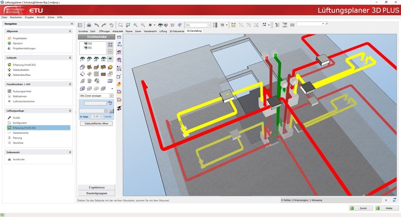
Task: Open the DG floor selection dropdown
Action: (x=209, y=25)
